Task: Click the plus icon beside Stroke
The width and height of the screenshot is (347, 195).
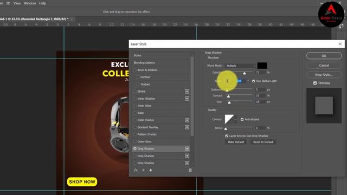Action: point(187,92)
